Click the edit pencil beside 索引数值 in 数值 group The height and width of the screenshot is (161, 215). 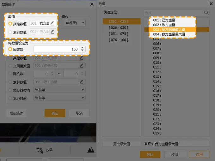click(x=52, y=32)
